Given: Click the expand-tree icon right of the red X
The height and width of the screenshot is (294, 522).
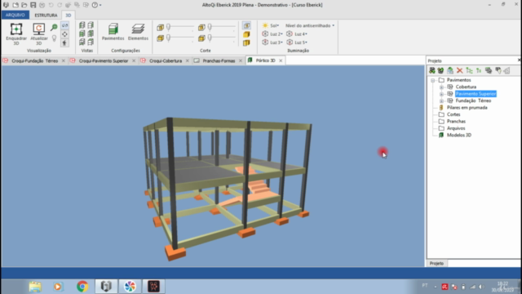Looking at the screenshot, I should coord(470,71).
